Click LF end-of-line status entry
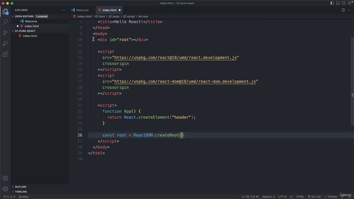354x199 pixels. (291, 197)
